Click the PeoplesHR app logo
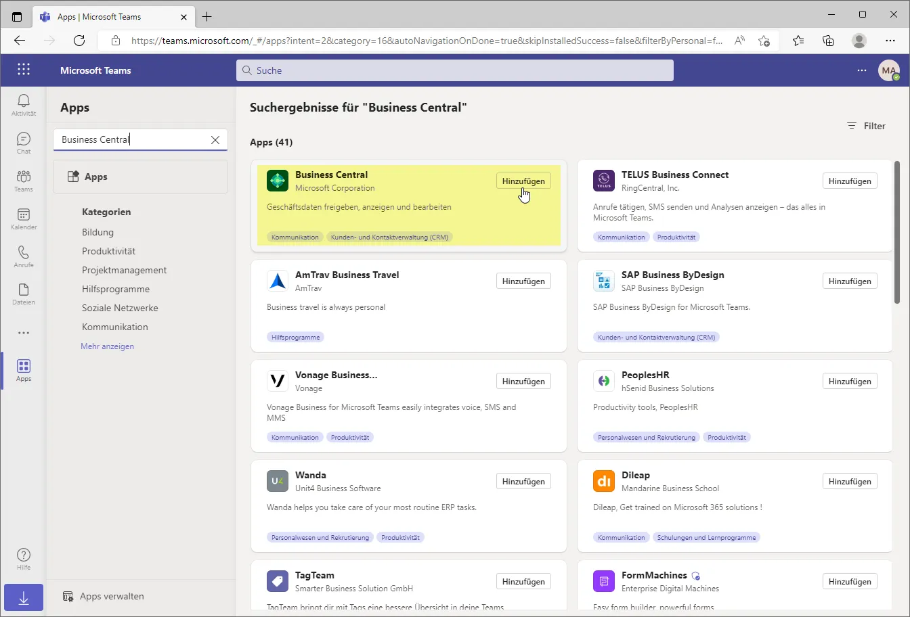 (x=604, y=381)
